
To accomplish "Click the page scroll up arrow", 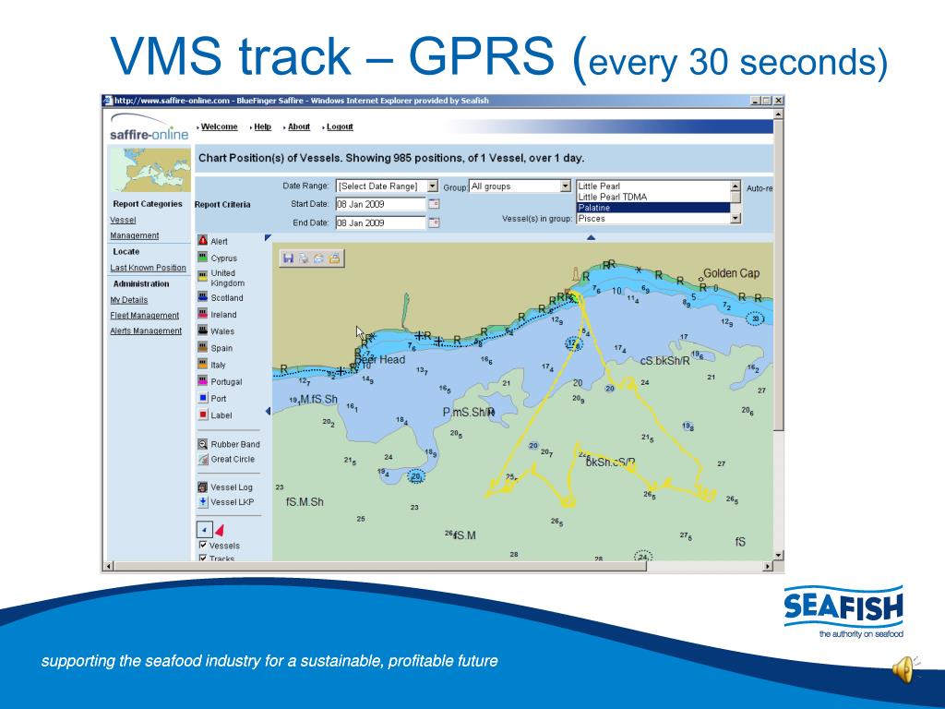I will coord(778,114).
